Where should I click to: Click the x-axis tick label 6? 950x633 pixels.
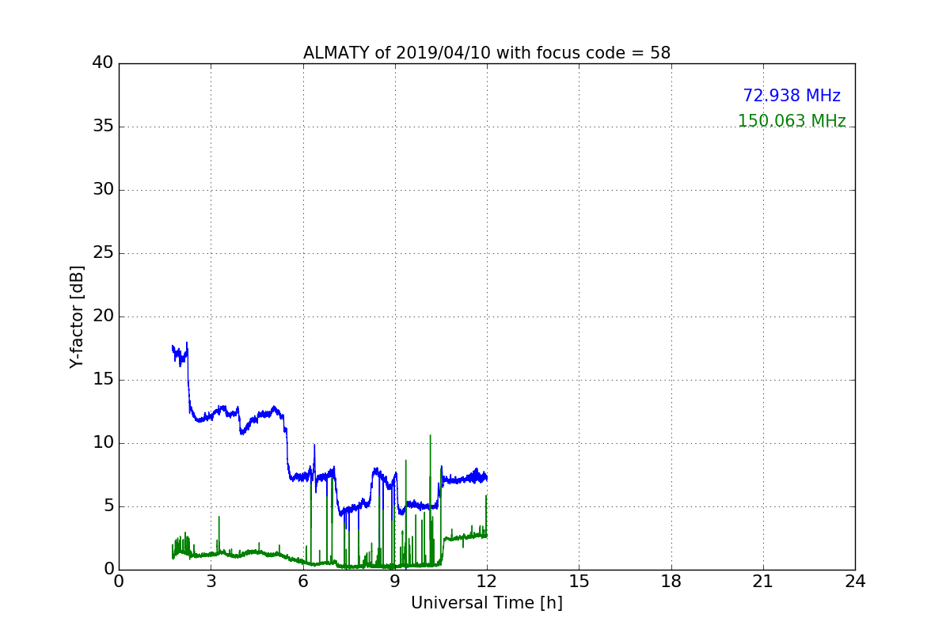(x=302, y=582)
